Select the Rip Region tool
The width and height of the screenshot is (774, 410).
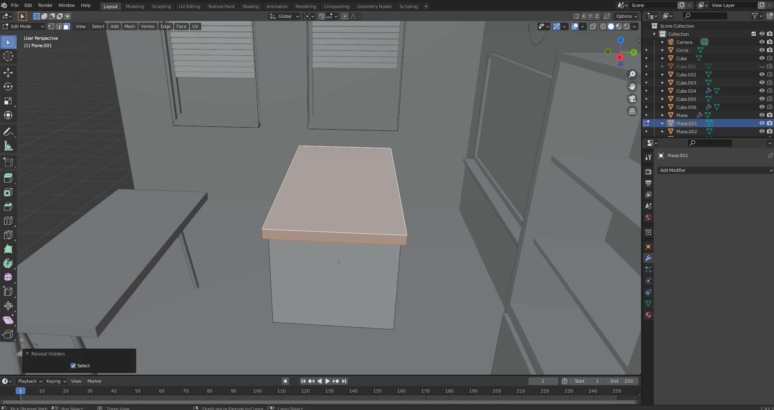8,334
